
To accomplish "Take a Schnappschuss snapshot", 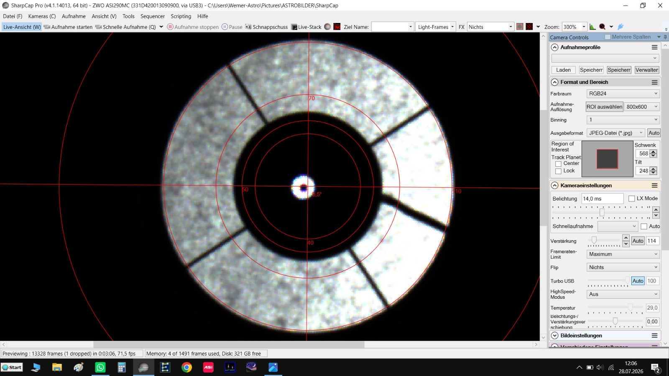I will (266, 27).
